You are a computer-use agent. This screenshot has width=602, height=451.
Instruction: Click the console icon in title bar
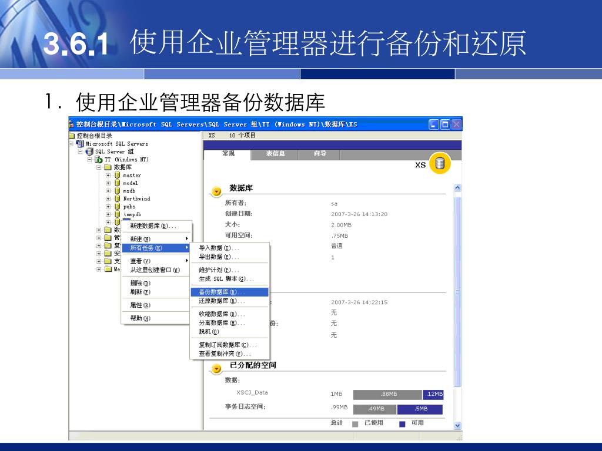click(71, 124)
